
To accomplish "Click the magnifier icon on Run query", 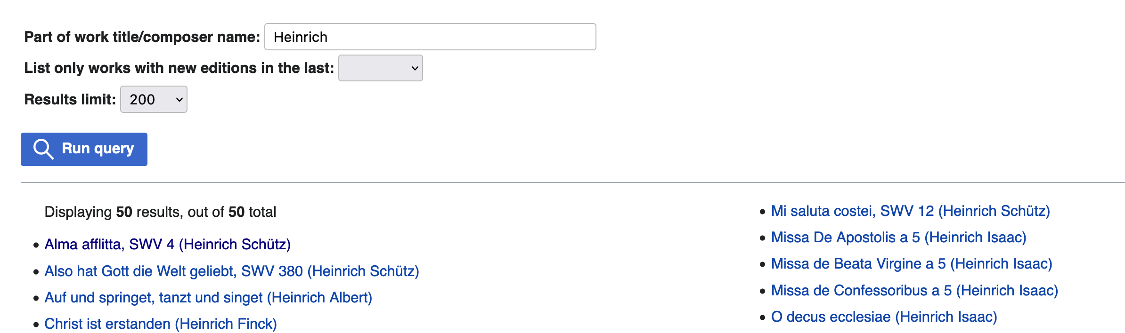I will pos(43,149).
